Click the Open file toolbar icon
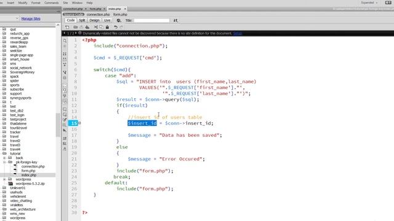Image resolution: width=394 pixels, height=221 pixels. click(x=75, y=27)
